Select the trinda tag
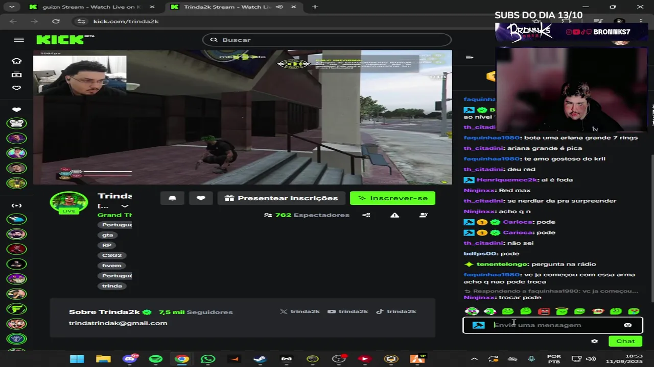 112,286
